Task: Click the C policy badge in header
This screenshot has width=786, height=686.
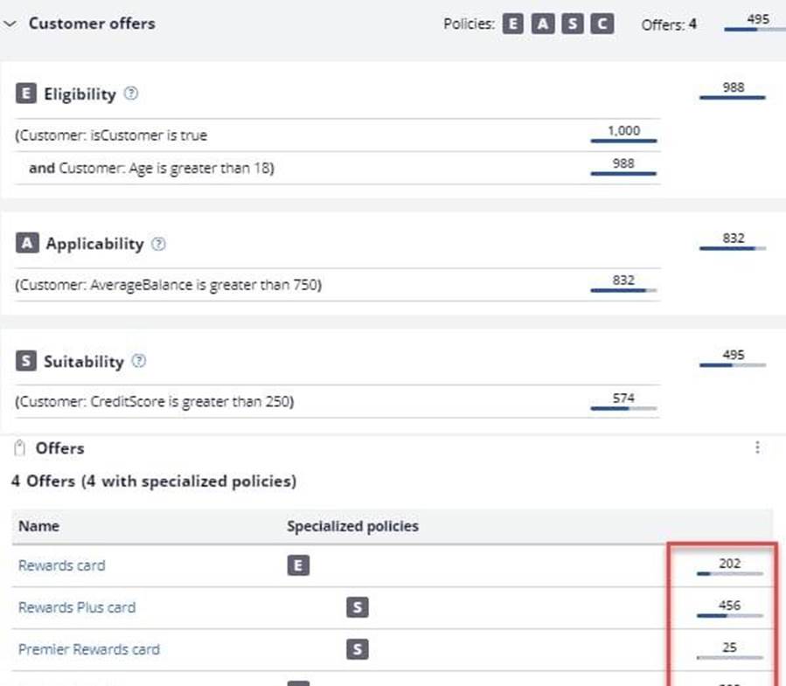Action: 602,24
